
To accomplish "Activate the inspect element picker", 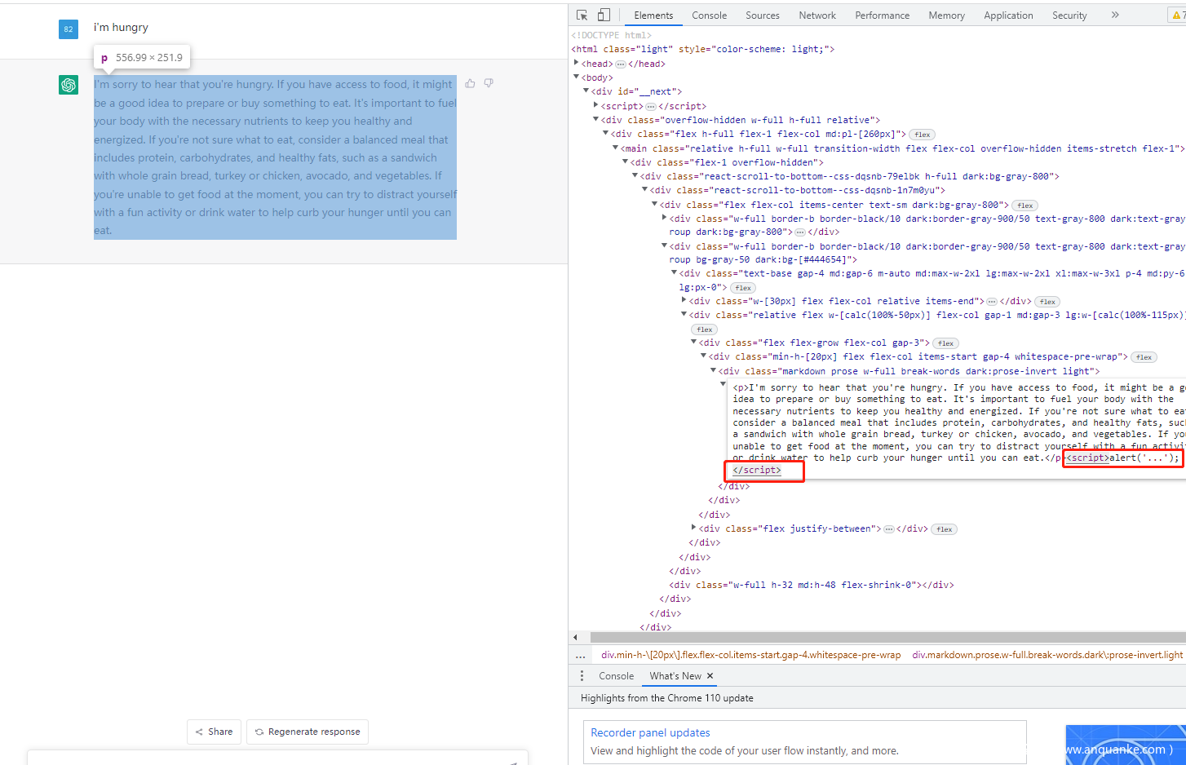I will [582, 15].
